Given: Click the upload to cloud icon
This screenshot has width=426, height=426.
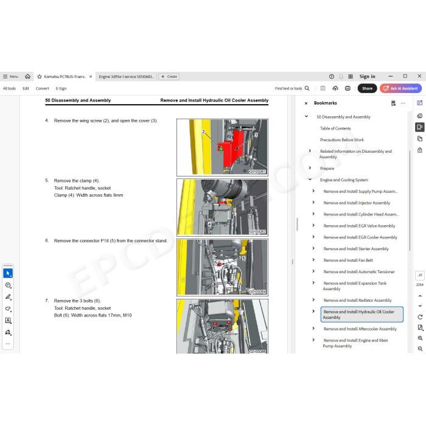Looking at the screenshot, I should pos(335,88).
